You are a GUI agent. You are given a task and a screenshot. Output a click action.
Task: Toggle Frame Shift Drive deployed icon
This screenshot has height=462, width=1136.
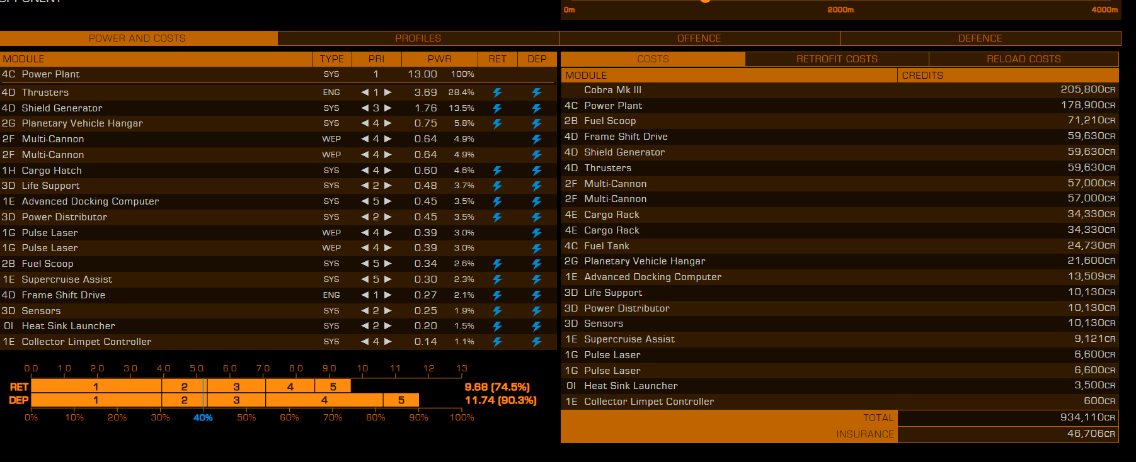coord(537,295)
